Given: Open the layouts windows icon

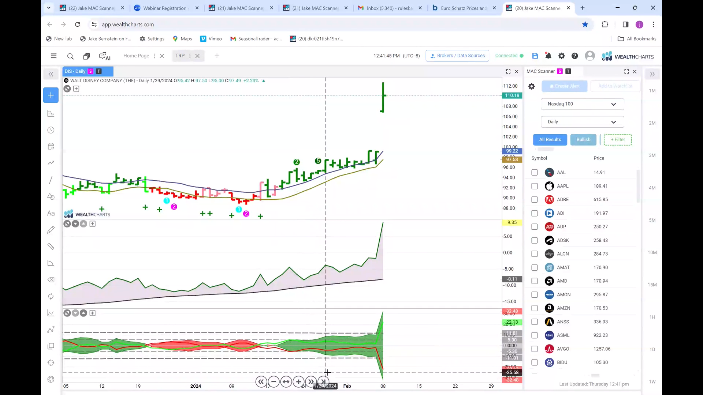Looking at the screenshot, I should tap(86, 56).
